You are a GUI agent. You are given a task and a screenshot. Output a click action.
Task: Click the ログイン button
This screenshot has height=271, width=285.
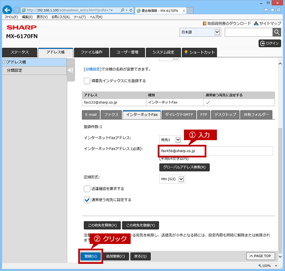pyautogui.click(x=270, y=43)
